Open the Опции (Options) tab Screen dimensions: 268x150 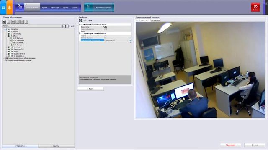tap(75, 7)
